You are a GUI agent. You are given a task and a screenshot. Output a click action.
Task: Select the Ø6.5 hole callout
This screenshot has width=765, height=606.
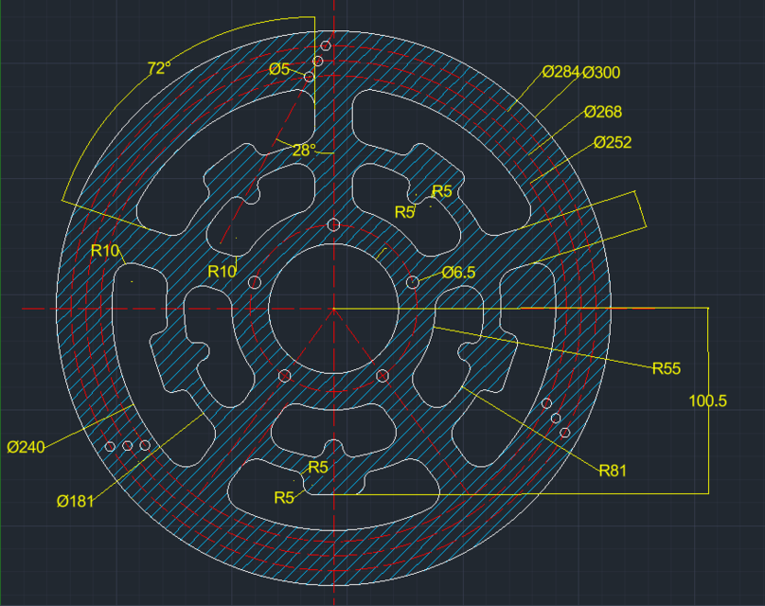[x=458, y=273]
